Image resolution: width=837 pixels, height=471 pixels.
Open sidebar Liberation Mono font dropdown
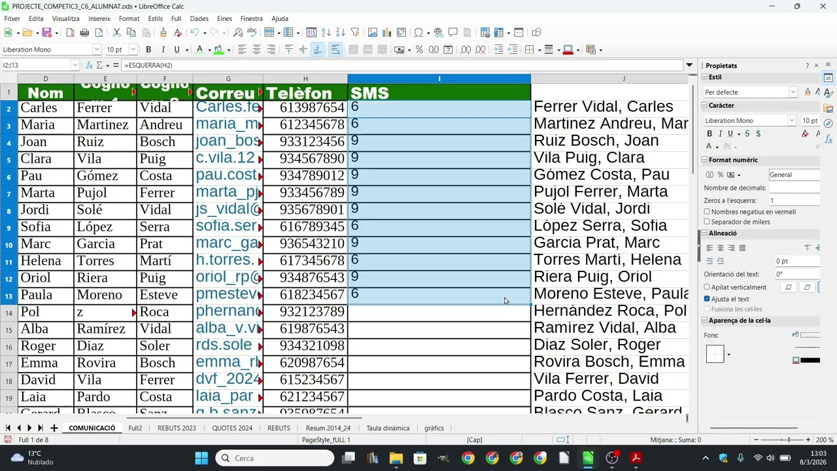tap(792, 120)
